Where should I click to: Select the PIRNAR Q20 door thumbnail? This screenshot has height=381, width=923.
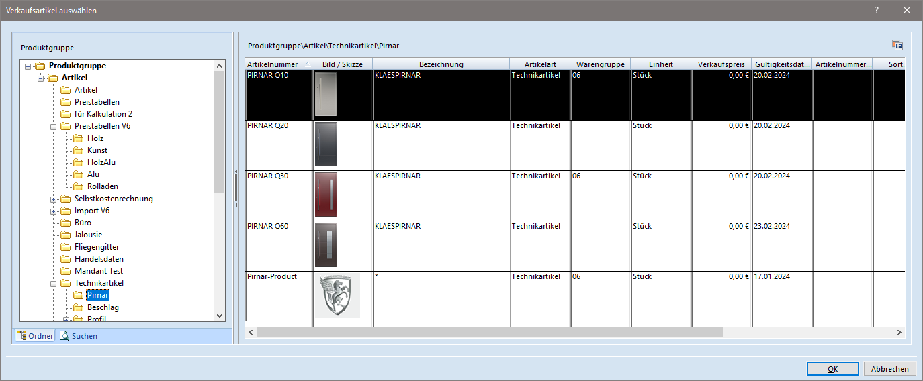326,144
